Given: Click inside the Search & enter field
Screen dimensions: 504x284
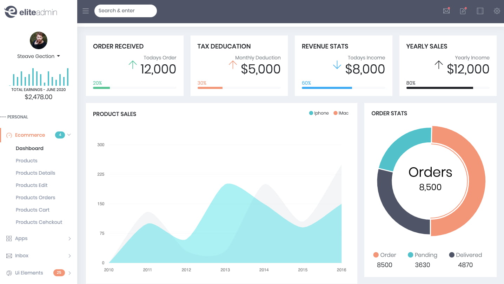Looking at the screenshot, I should click(125, 11).
